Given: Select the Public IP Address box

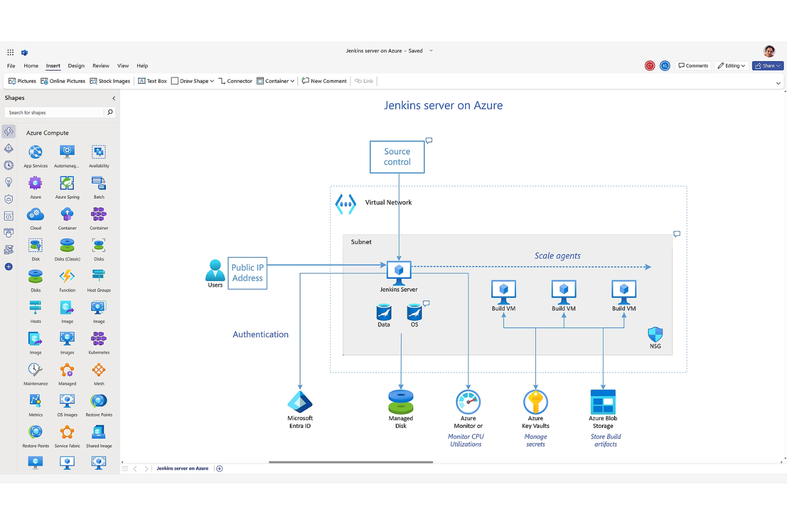Looking at the screenshot, I should tap(247, 273).
